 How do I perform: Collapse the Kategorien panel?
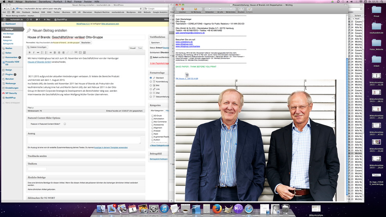159,105
